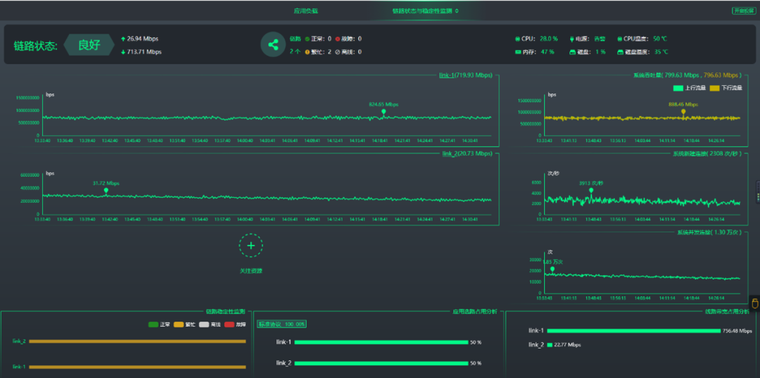This screenshot has height=378, width=760.
Task: Click the power supply status icon
Action: (x=571, y=39)
